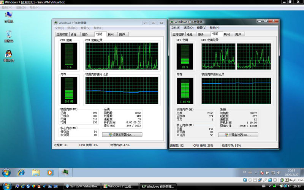This screenshot has height=190, width=304.
Task: Select 用户 tab in host Task Manager
Action: coord(239,34)
